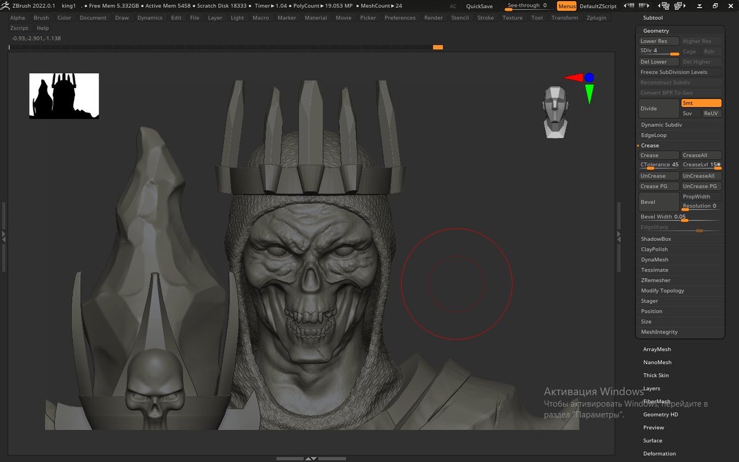The height and width of the screenshot is (462, 739).
Task: Click the left tray divider arrows
Action: pos(4,237)
